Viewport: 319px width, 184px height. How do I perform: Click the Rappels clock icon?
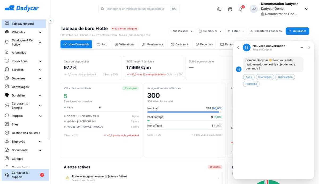click(7, 116)
